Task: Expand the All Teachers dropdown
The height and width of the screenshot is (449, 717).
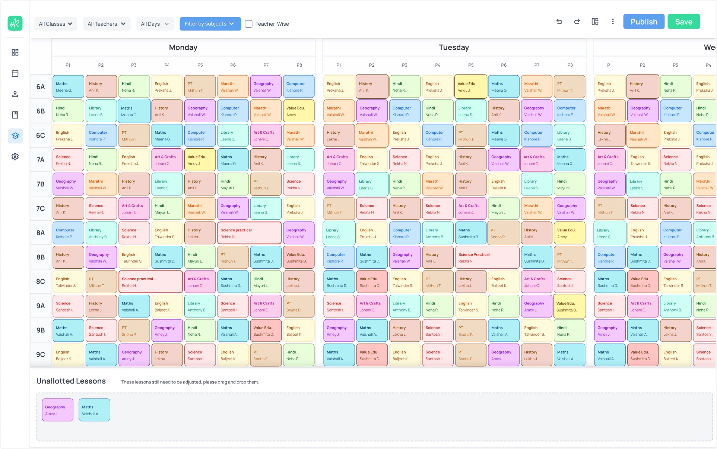Action: (x=107, y=24)
